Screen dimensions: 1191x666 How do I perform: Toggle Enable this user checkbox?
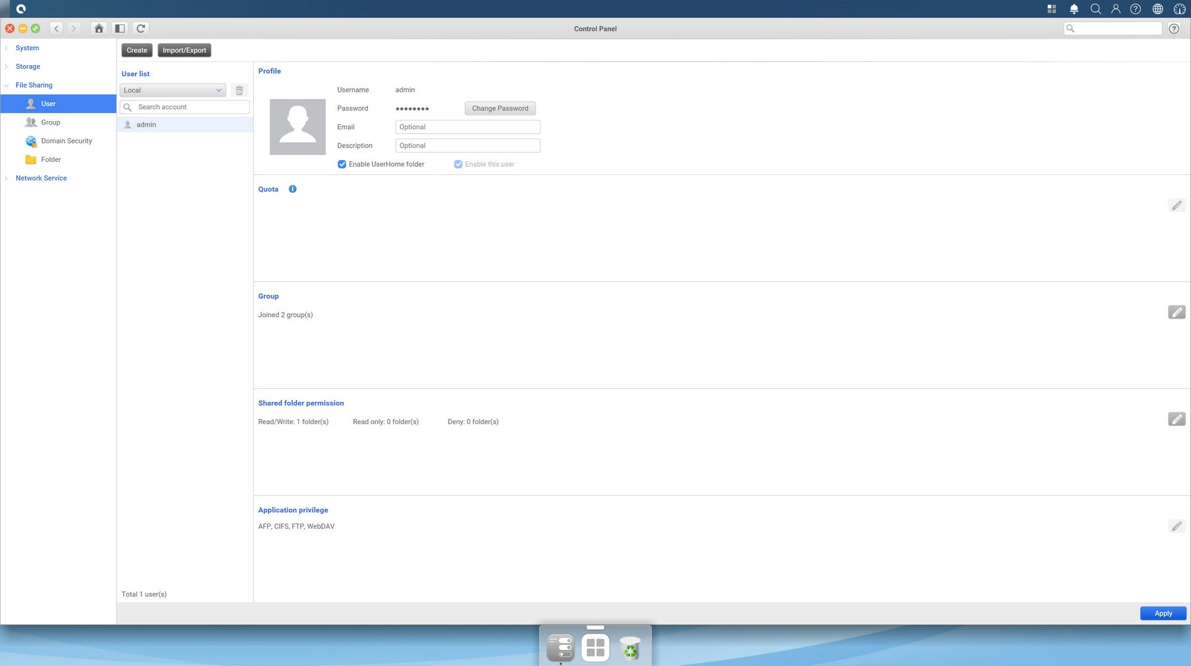pos(458,164)
